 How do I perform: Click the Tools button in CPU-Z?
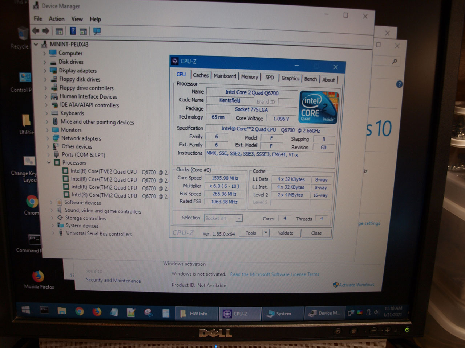[251, 233]
